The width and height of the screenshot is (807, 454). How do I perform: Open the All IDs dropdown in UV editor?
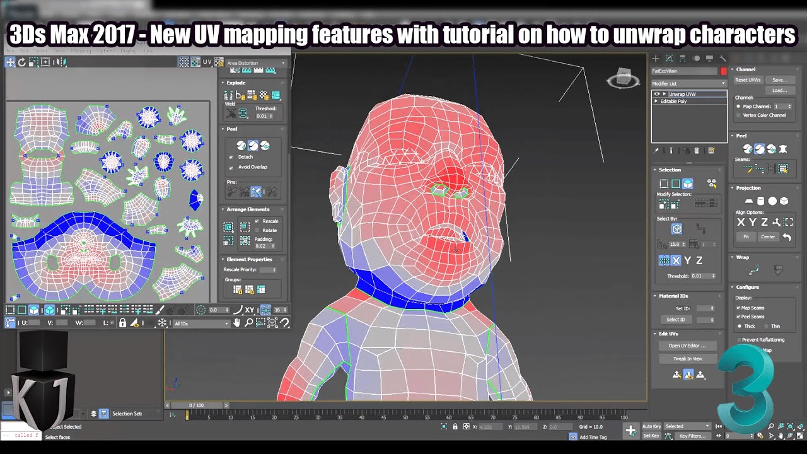201,323
